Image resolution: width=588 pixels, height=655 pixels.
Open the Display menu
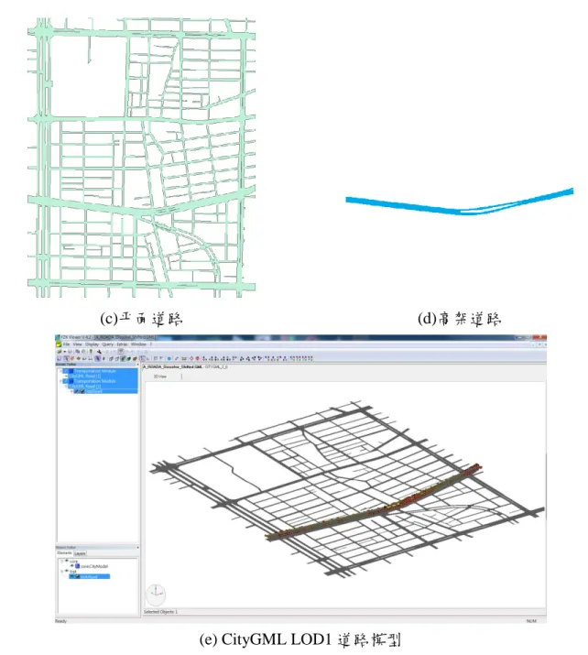92,344
